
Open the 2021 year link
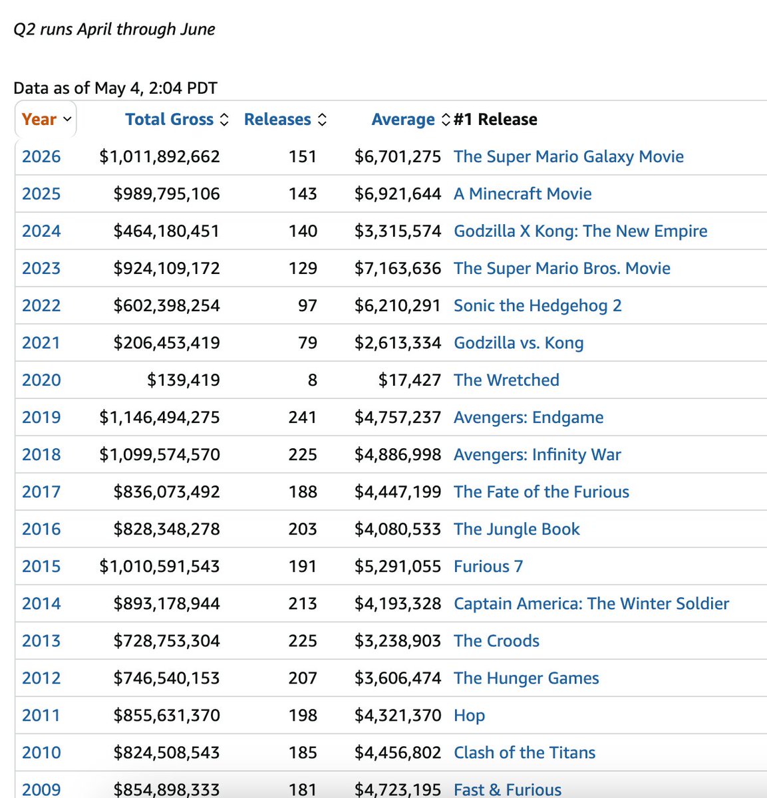coord(41,343)
